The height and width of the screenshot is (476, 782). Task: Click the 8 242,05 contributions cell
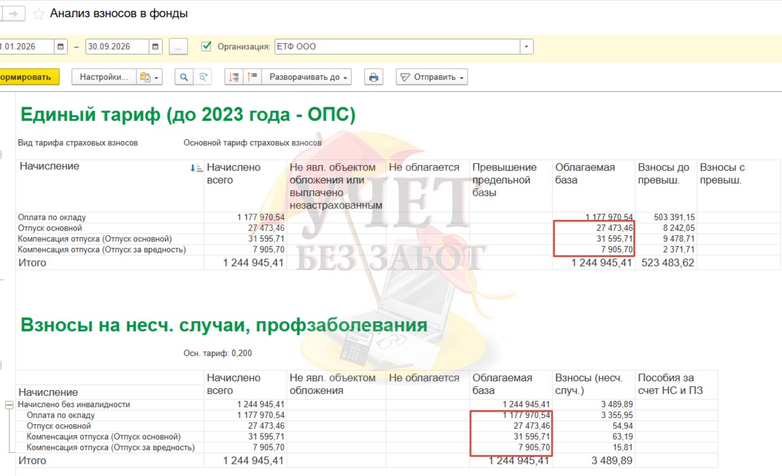tap(666, 228)
